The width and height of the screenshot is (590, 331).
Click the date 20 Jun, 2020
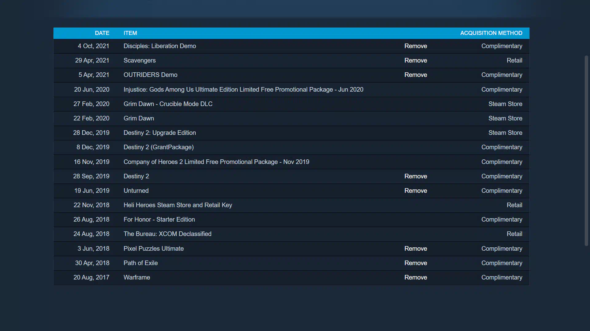click(x=92, y=89)
